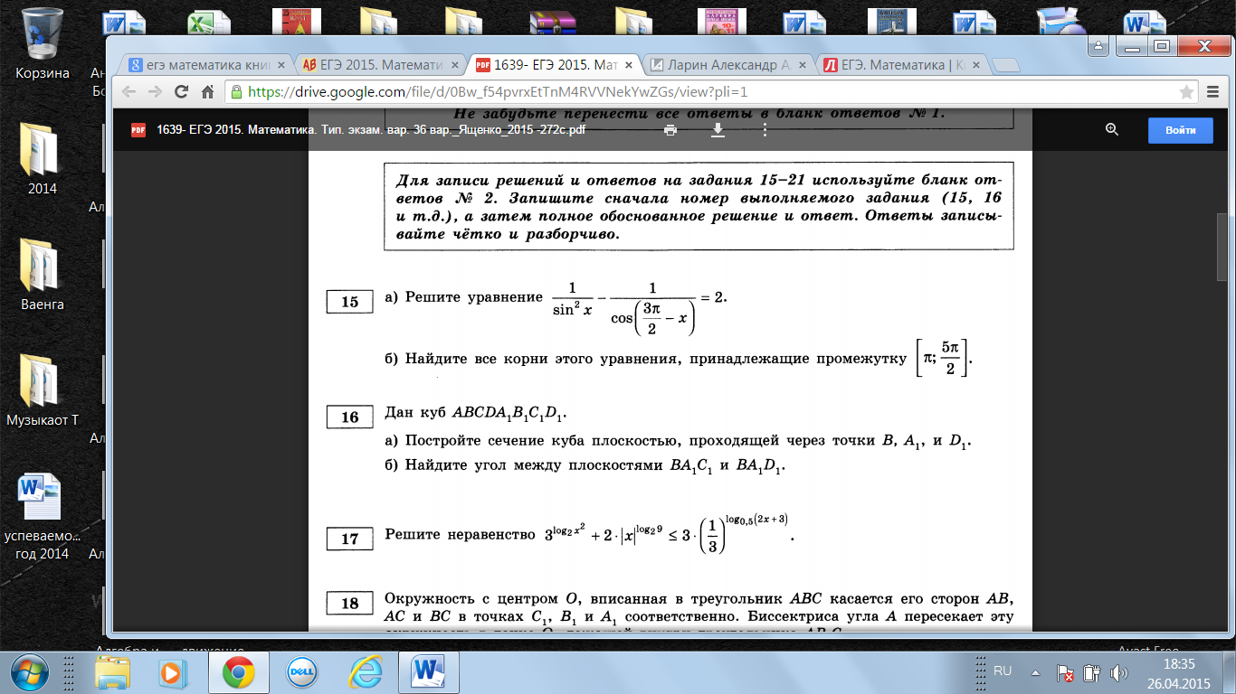Close the 'Ларин Александр' tab
The height and width of the screenshot is (694, 1236).
coord(801,65)
